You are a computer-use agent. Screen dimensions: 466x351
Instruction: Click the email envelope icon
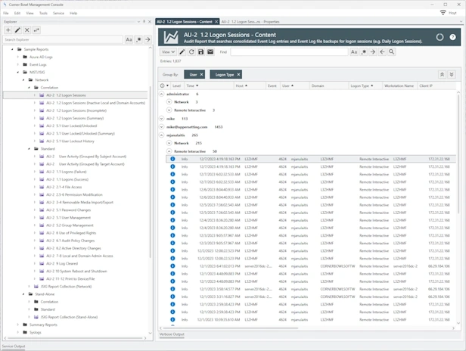(210, 51)
